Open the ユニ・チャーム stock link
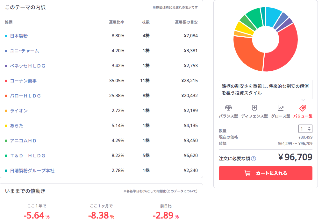 tap(25, 51)
